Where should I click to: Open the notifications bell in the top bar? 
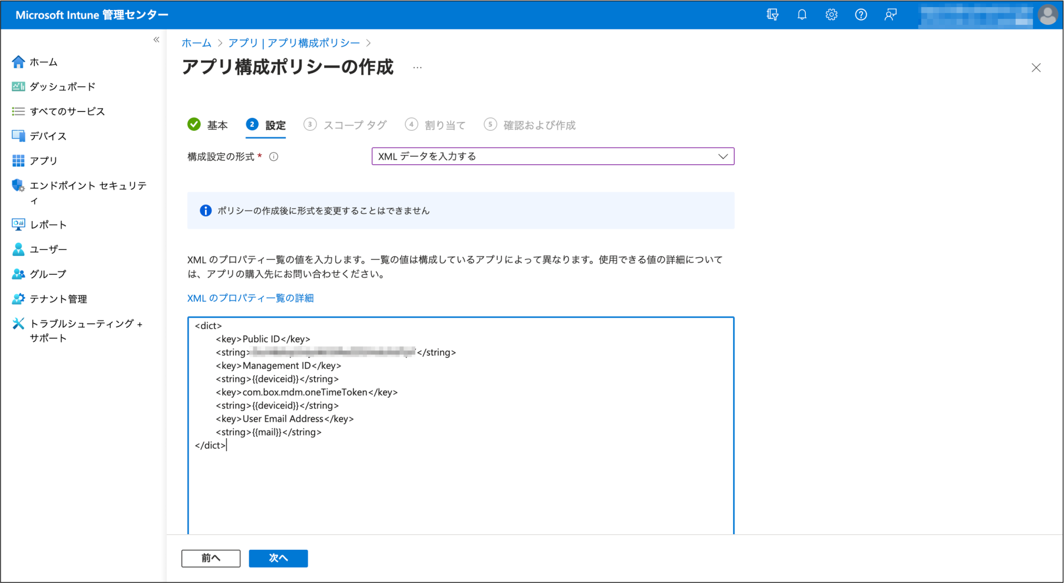802,14
